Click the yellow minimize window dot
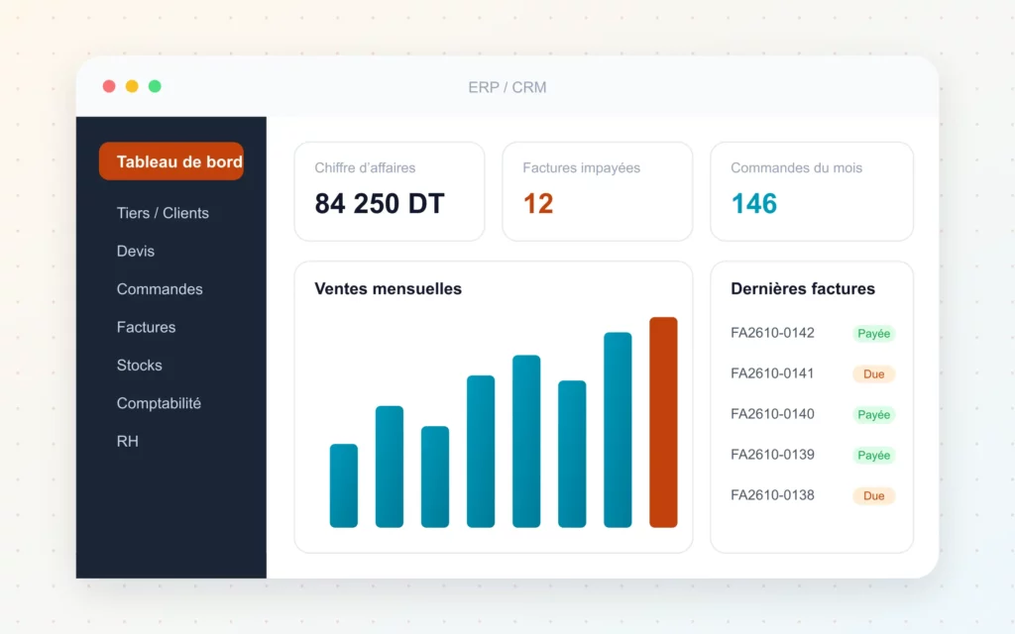 [132, 86]
